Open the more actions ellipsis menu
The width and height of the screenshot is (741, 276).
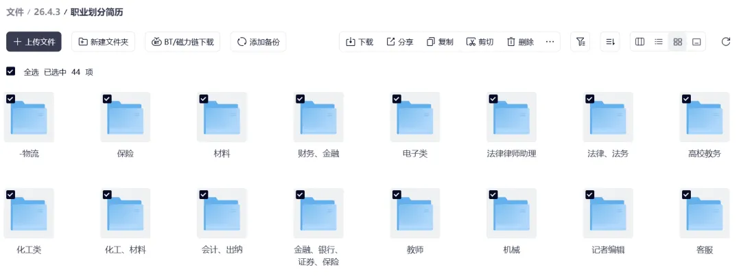click(x=550, y=42)
